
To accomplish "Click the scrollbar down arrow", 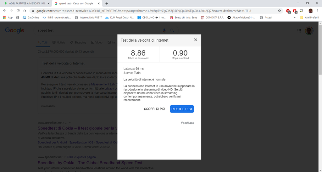I will [x=320, y=170].
